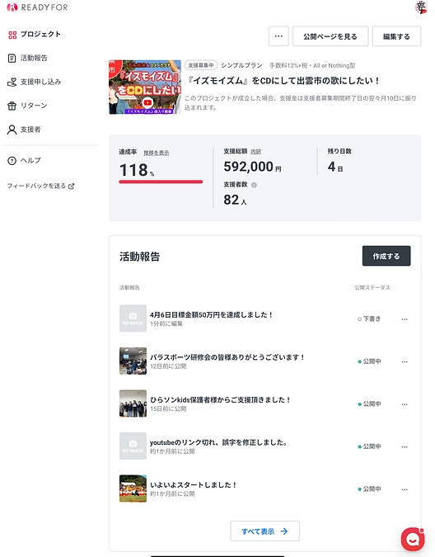Open report パラスポーツ研修会の皆様ありがとうございます！
435x557 pixels.
(227, 357)
